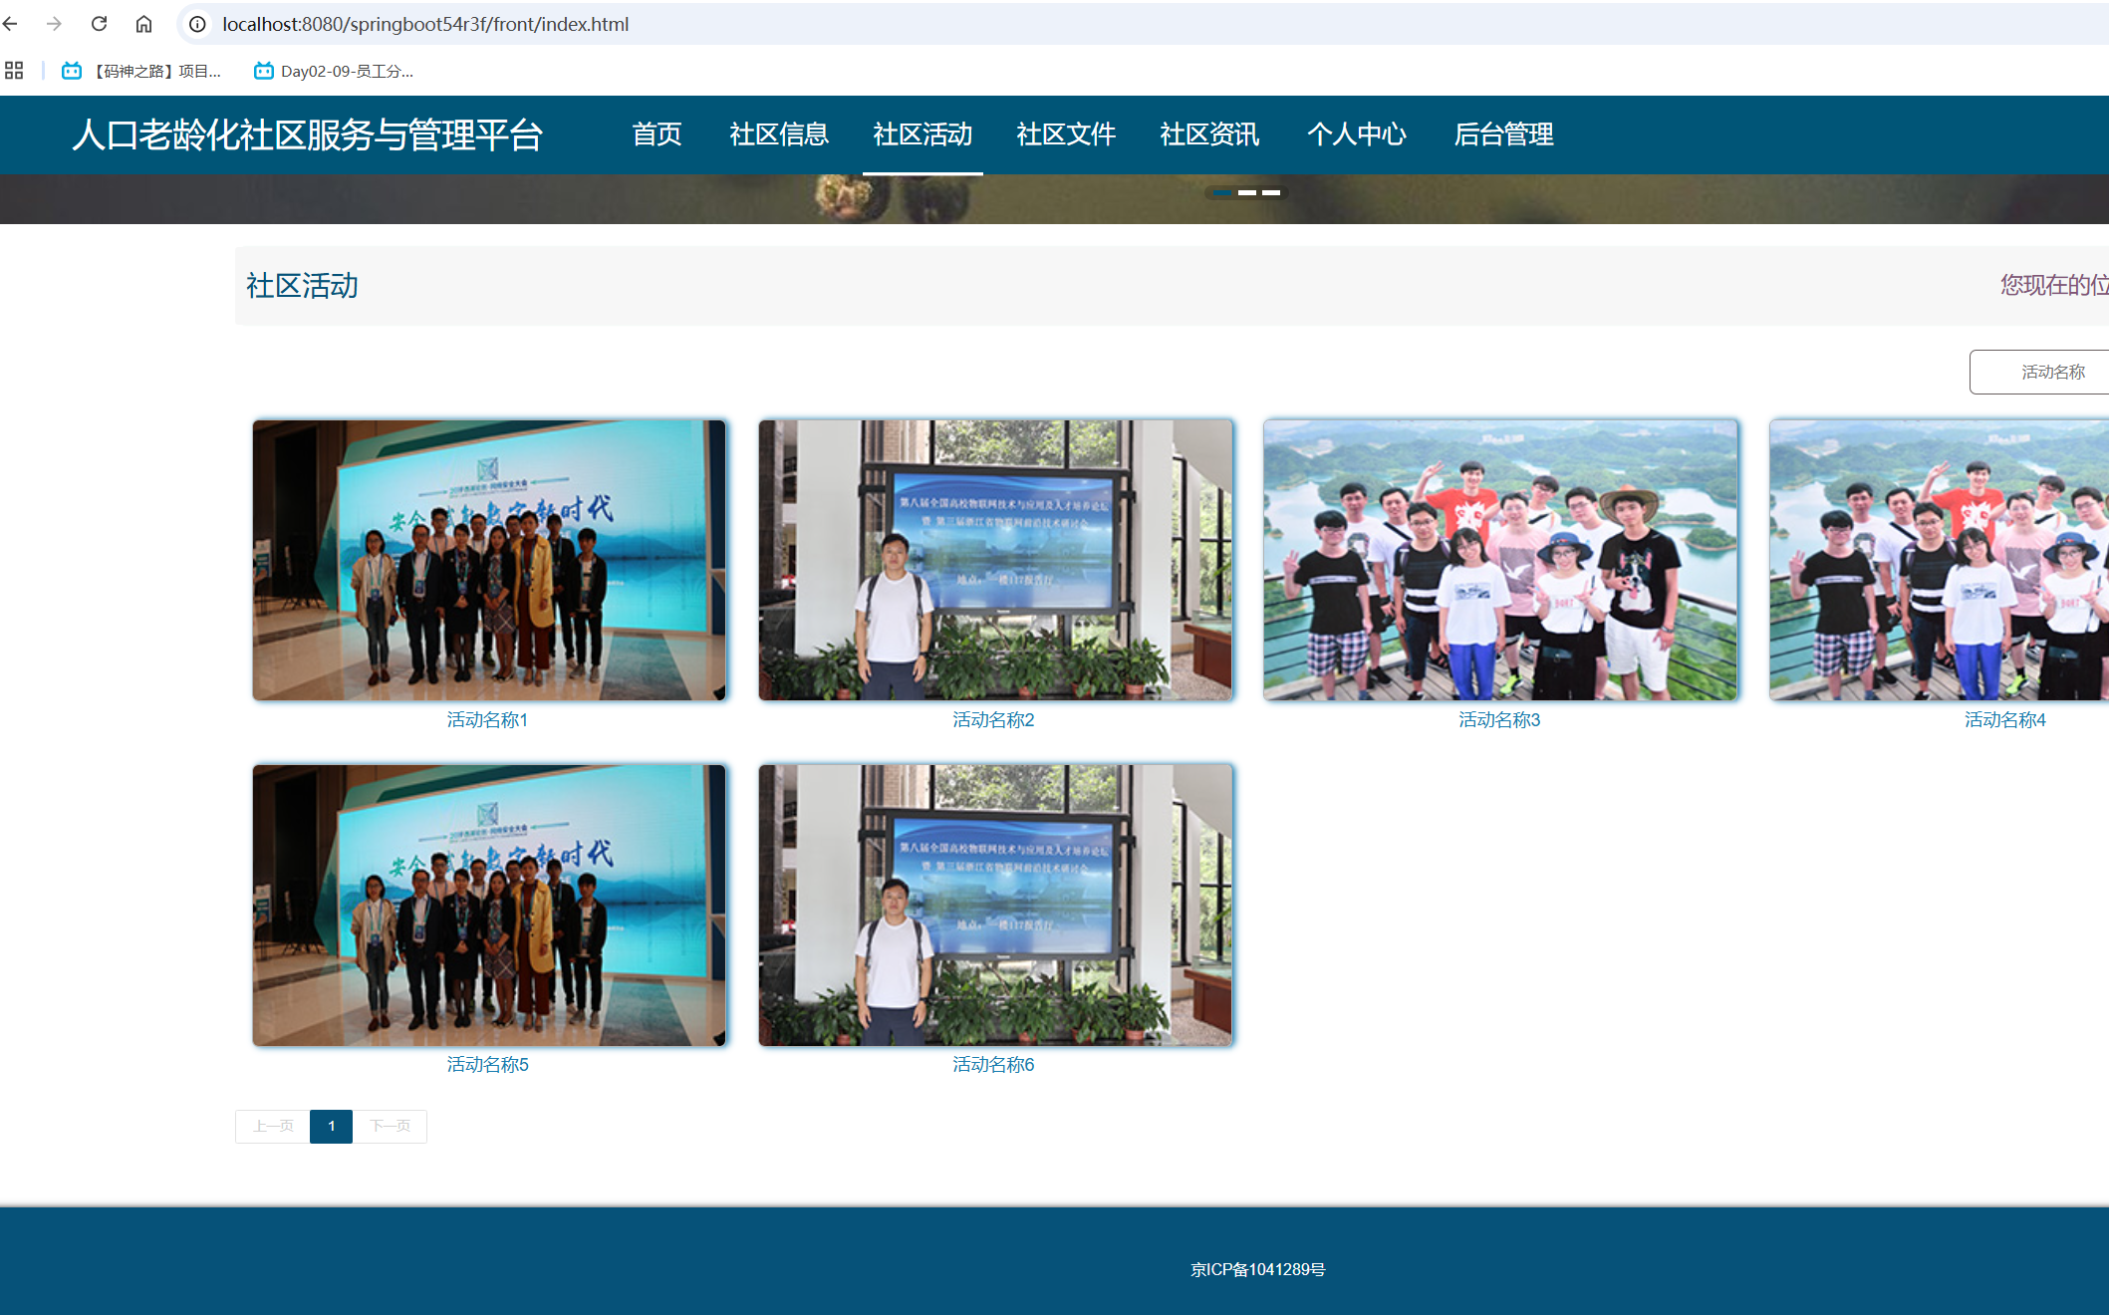Screen dimensions: 2109x1315
Task: Click the browser forward arrow icon
Action: (x=55, y=24)
